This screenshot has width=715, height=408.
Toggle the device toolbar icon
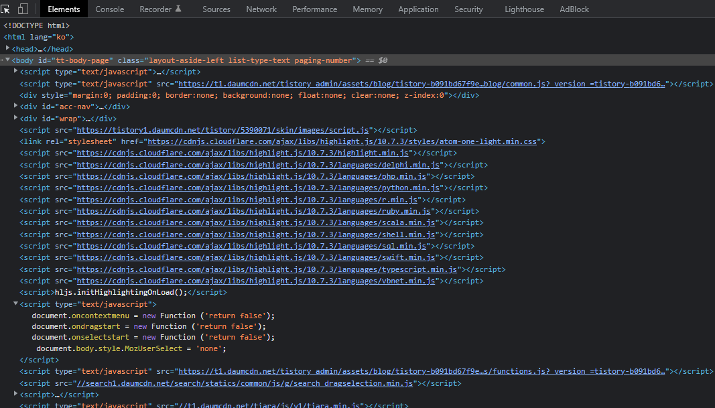[x=23, y=9]
